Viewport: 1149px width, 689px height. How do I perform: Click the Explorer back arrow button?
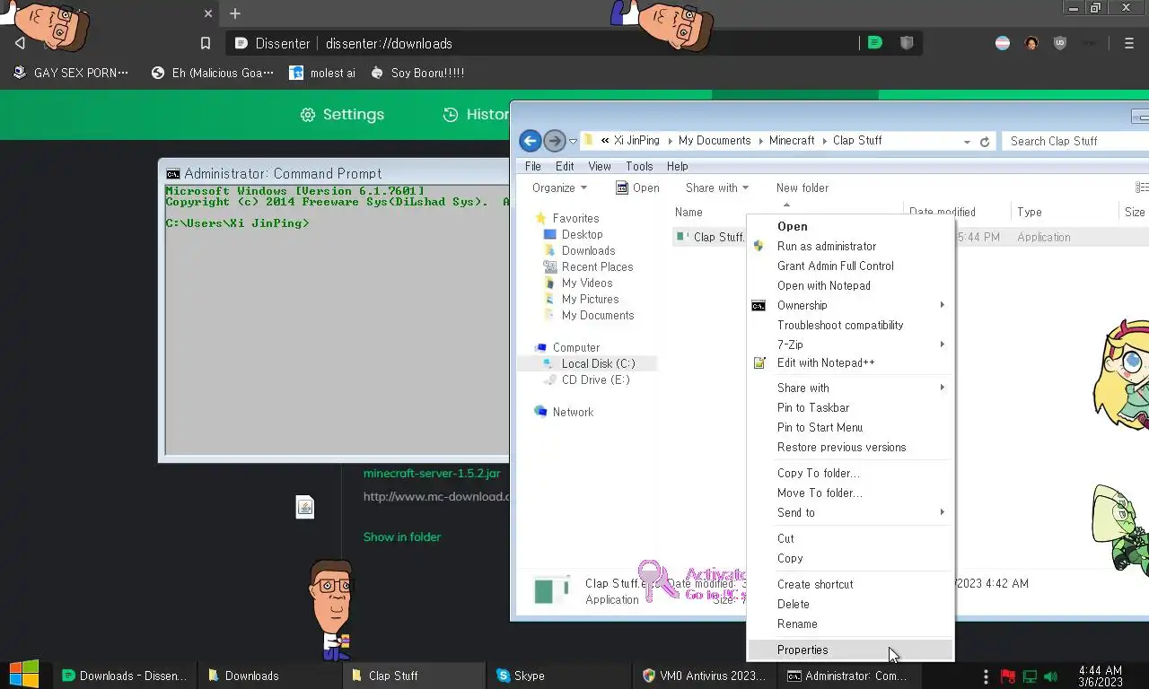[x=530, y=141]
